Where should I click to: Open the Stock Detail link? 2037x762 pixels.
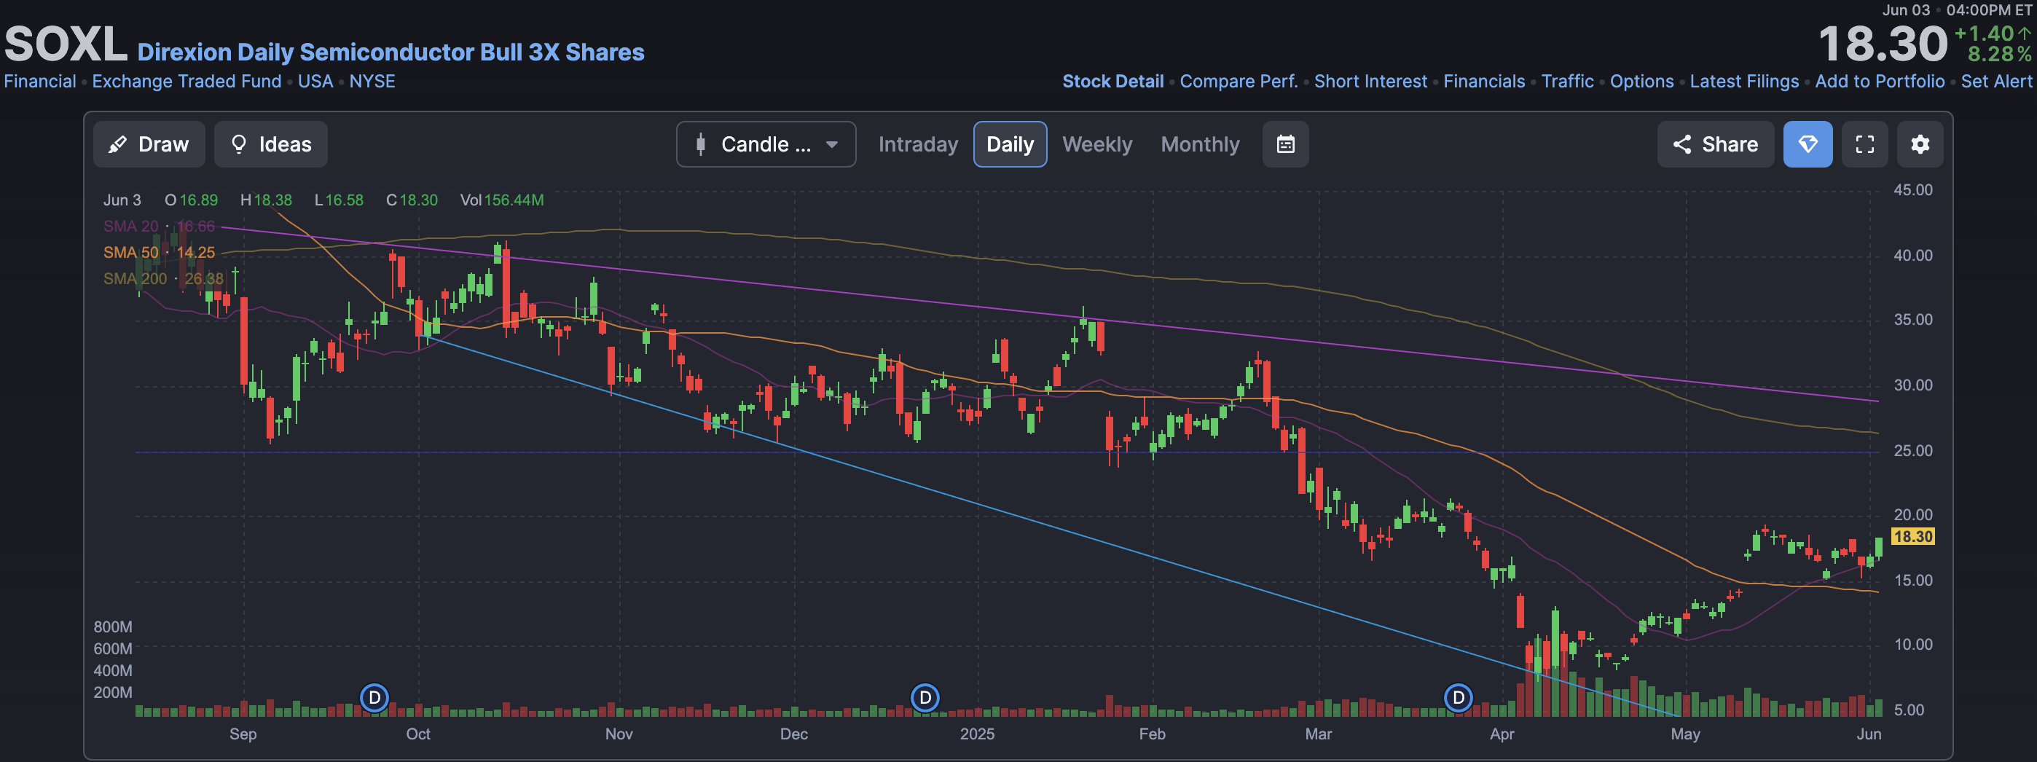[1112, 82]
